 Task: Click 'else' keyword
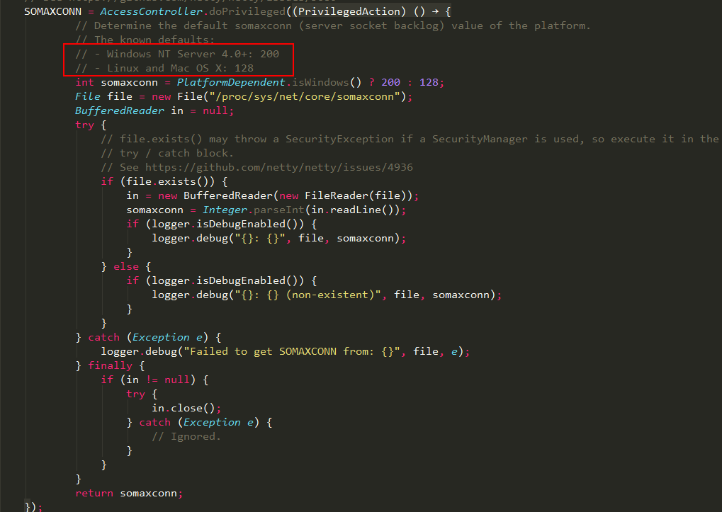click(126, 267)
